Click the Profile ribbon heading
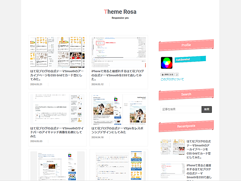This screenshot has height=181, width=241. [x=186, y=45]
